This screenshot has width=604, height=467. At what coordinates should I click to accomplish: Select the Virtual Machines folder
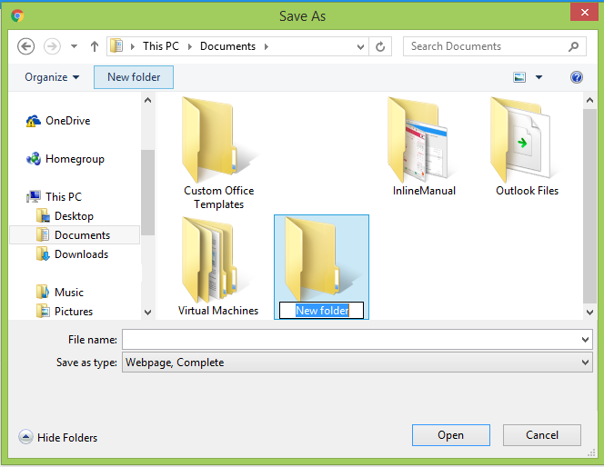(x=218, y=266)
